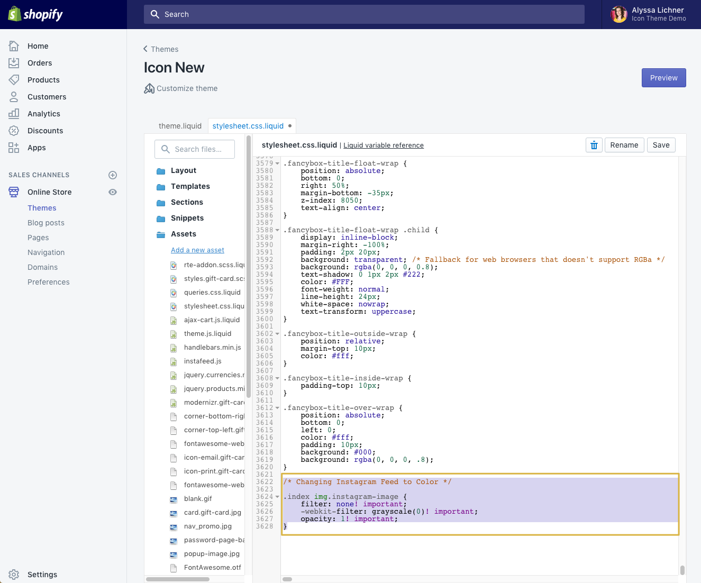
Task: Expand the Templates folder
Action: pyautogui.click(x=190, y=186)
